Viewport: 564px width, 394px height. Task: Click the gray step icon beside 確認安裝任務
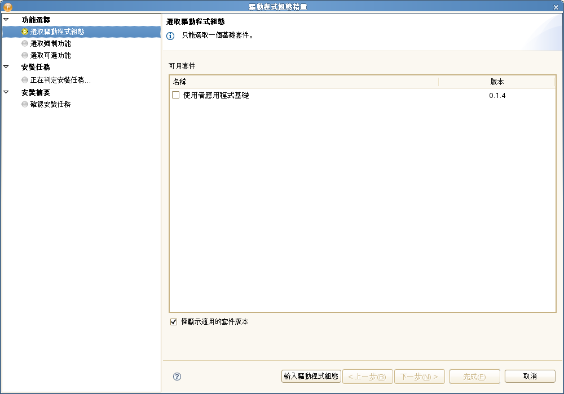point(25,104)
